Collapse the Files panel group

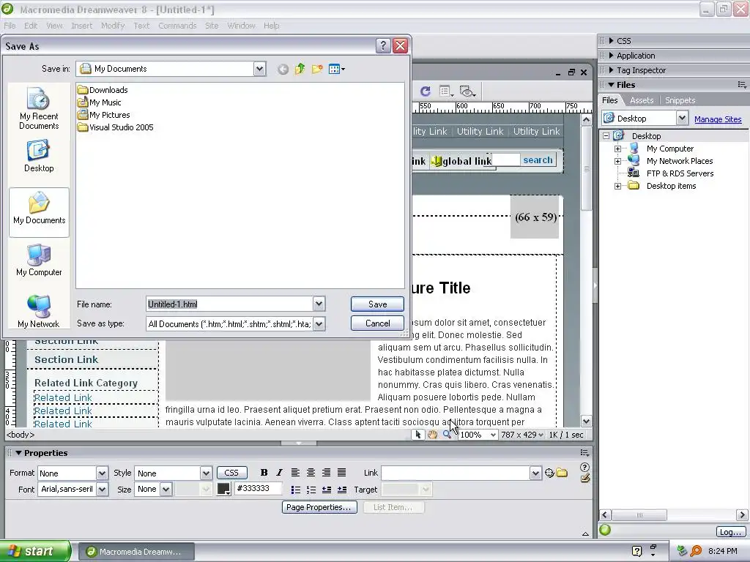point(612,85)
